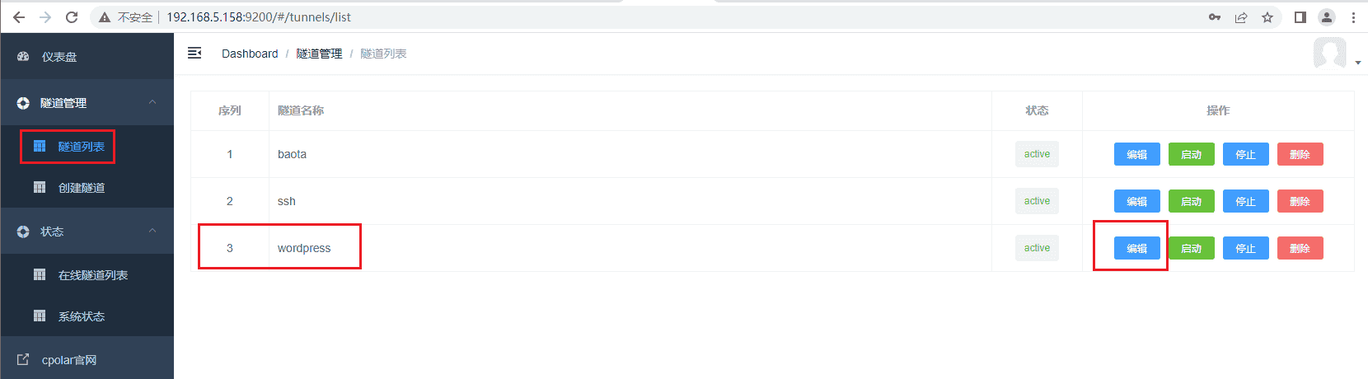Select 创建隧道 menu item
Image resolution: width=1368 pixels, height=379 pixels.
coord(81,188)
